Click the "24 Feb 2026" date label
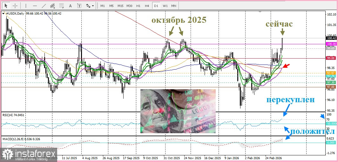The image size is (338, 162). coord(274,158)
